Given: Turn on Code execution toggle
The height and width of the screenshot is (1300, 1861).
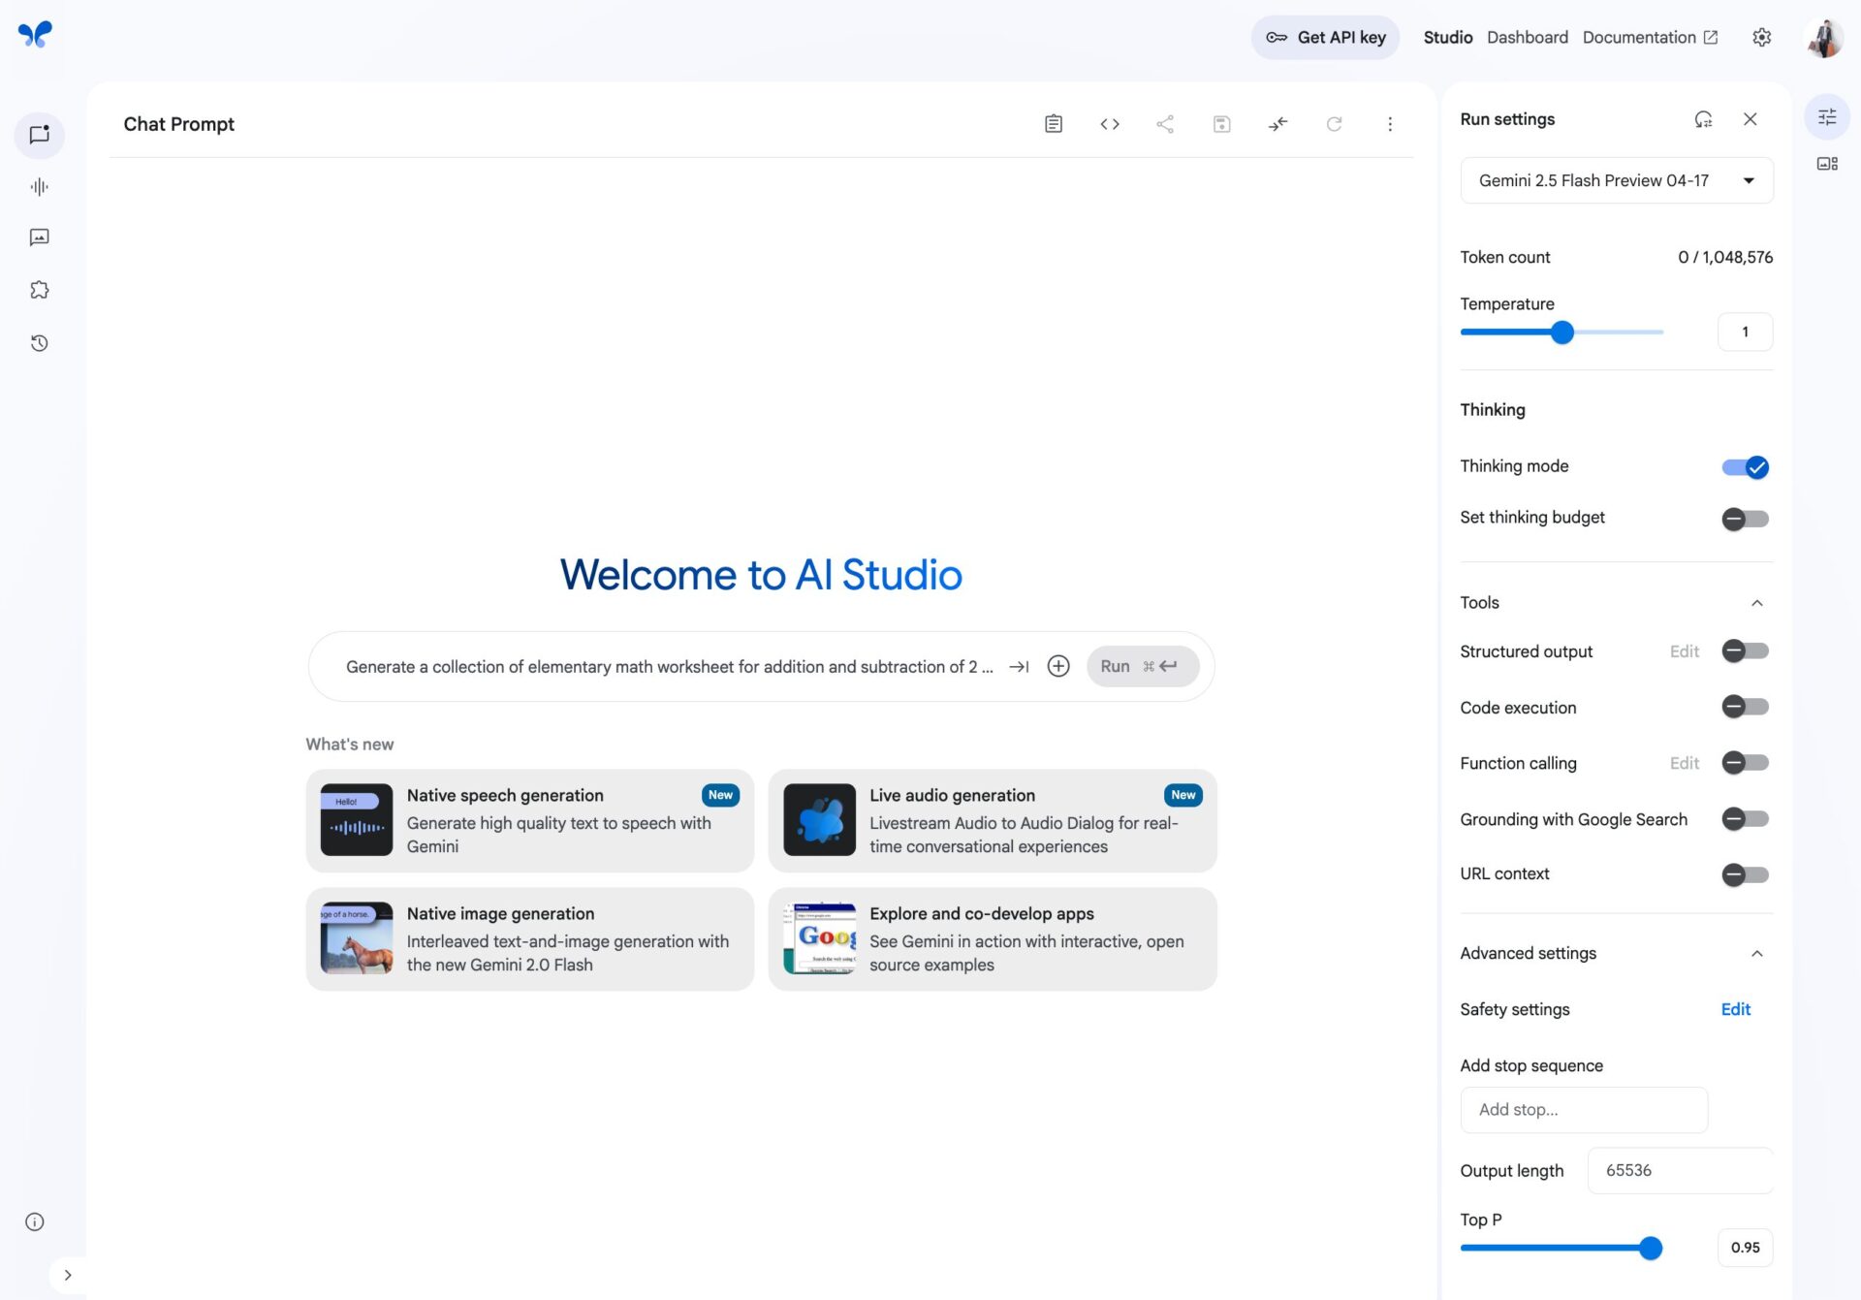Looking at the screenshot, I should (x=1745, y=707).
